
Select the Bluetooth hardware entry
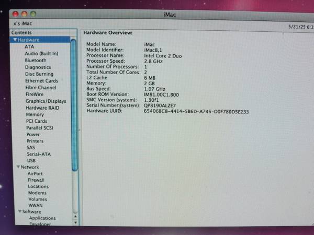36,61
